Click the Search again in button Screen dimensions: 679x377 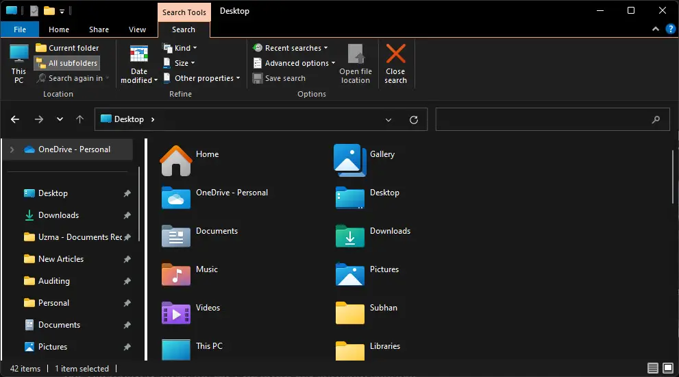(72, 78)
